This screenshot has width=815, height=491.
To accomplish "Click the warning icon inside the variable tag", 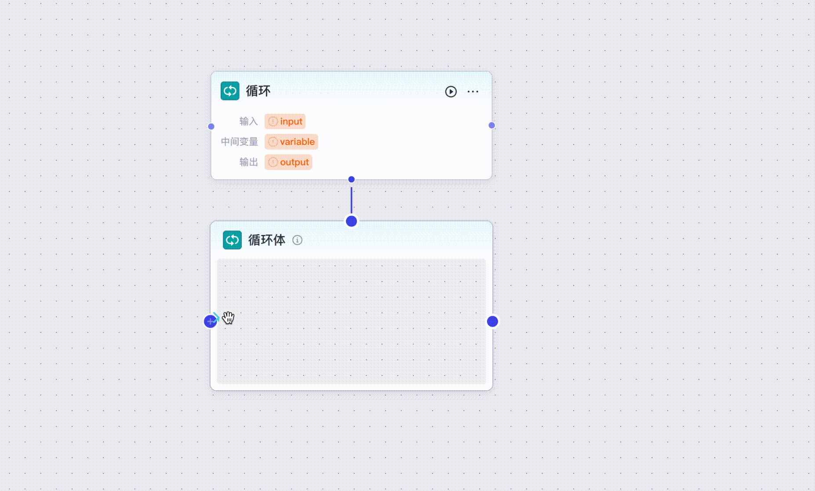I will click(x=273, y=141).
